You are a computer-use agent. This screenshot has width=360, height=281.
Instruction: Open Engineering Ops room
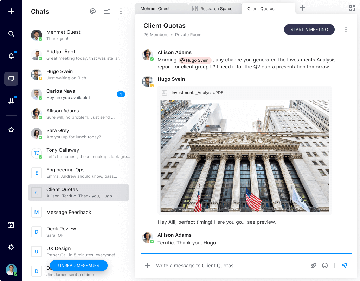pyautogui.click(x=79, y=173)
